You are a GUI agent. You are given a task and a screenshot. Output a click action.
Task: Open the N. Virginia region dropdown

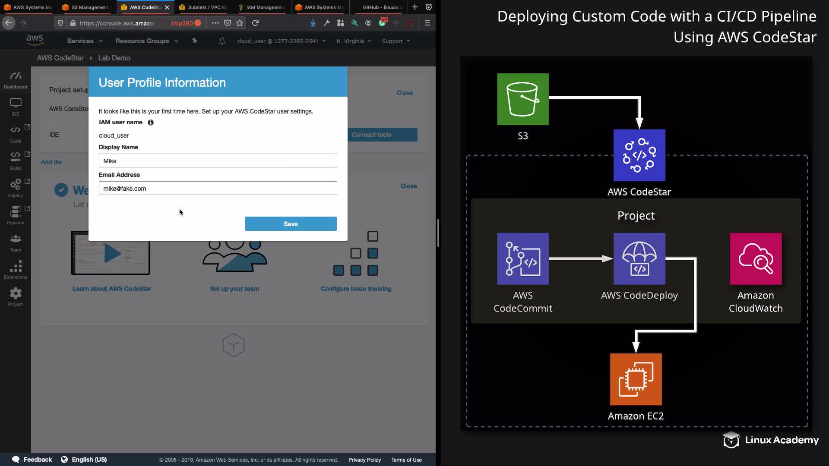click(x=354, y=41)
